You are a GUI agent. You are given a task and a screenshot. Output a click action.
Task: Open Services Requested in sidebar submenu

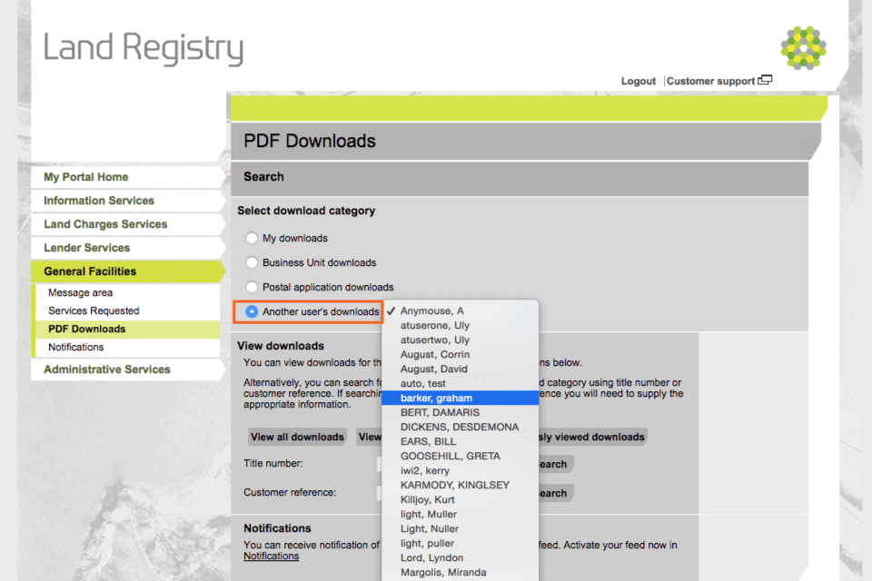(x=94, y=310)
